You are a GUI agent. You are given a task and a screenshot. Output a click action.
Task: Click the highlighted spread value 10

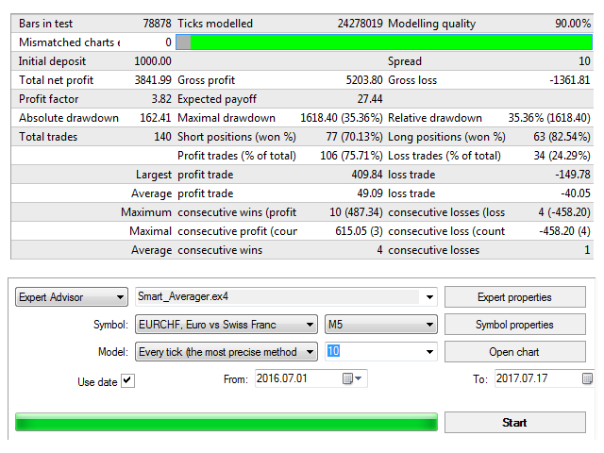333,351
